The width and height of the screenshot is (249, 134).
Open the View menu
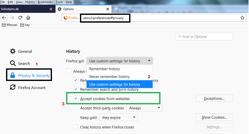[19, 2]
